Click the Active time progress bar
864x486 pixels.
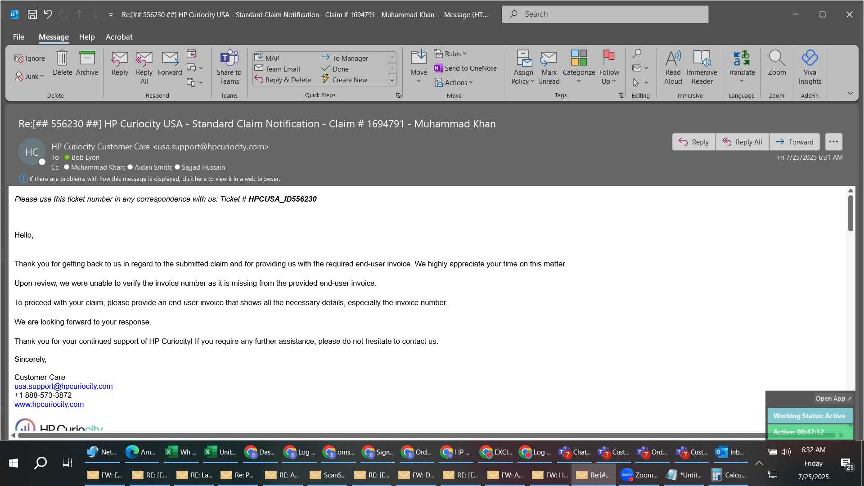810,432
